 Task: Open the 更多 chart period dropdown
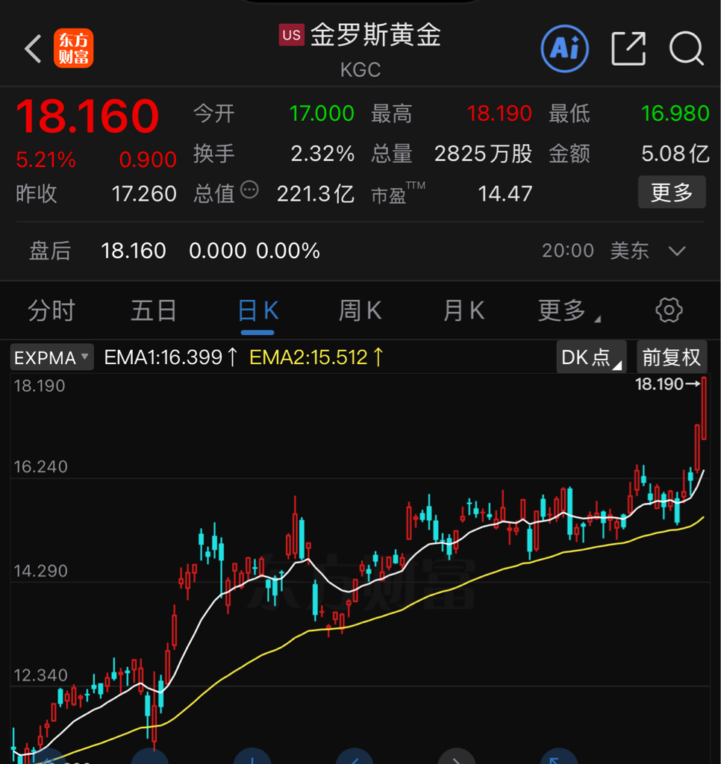(x=569, y=310)
